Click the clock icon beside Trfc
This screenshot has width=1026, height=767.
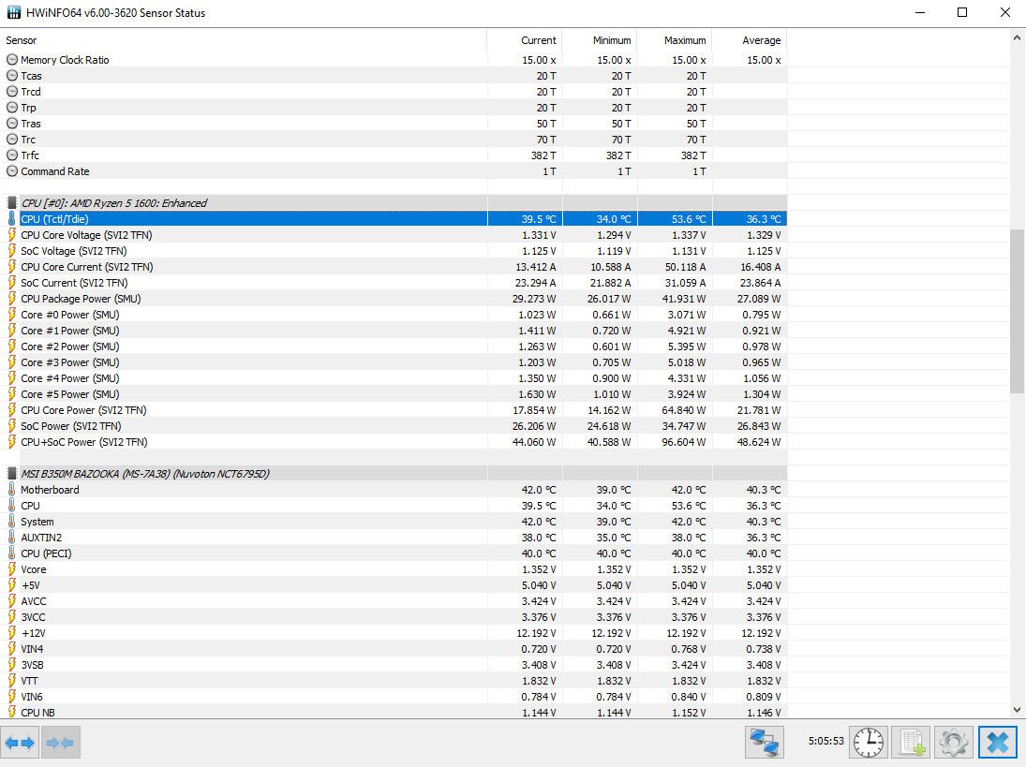pos(12,155)
